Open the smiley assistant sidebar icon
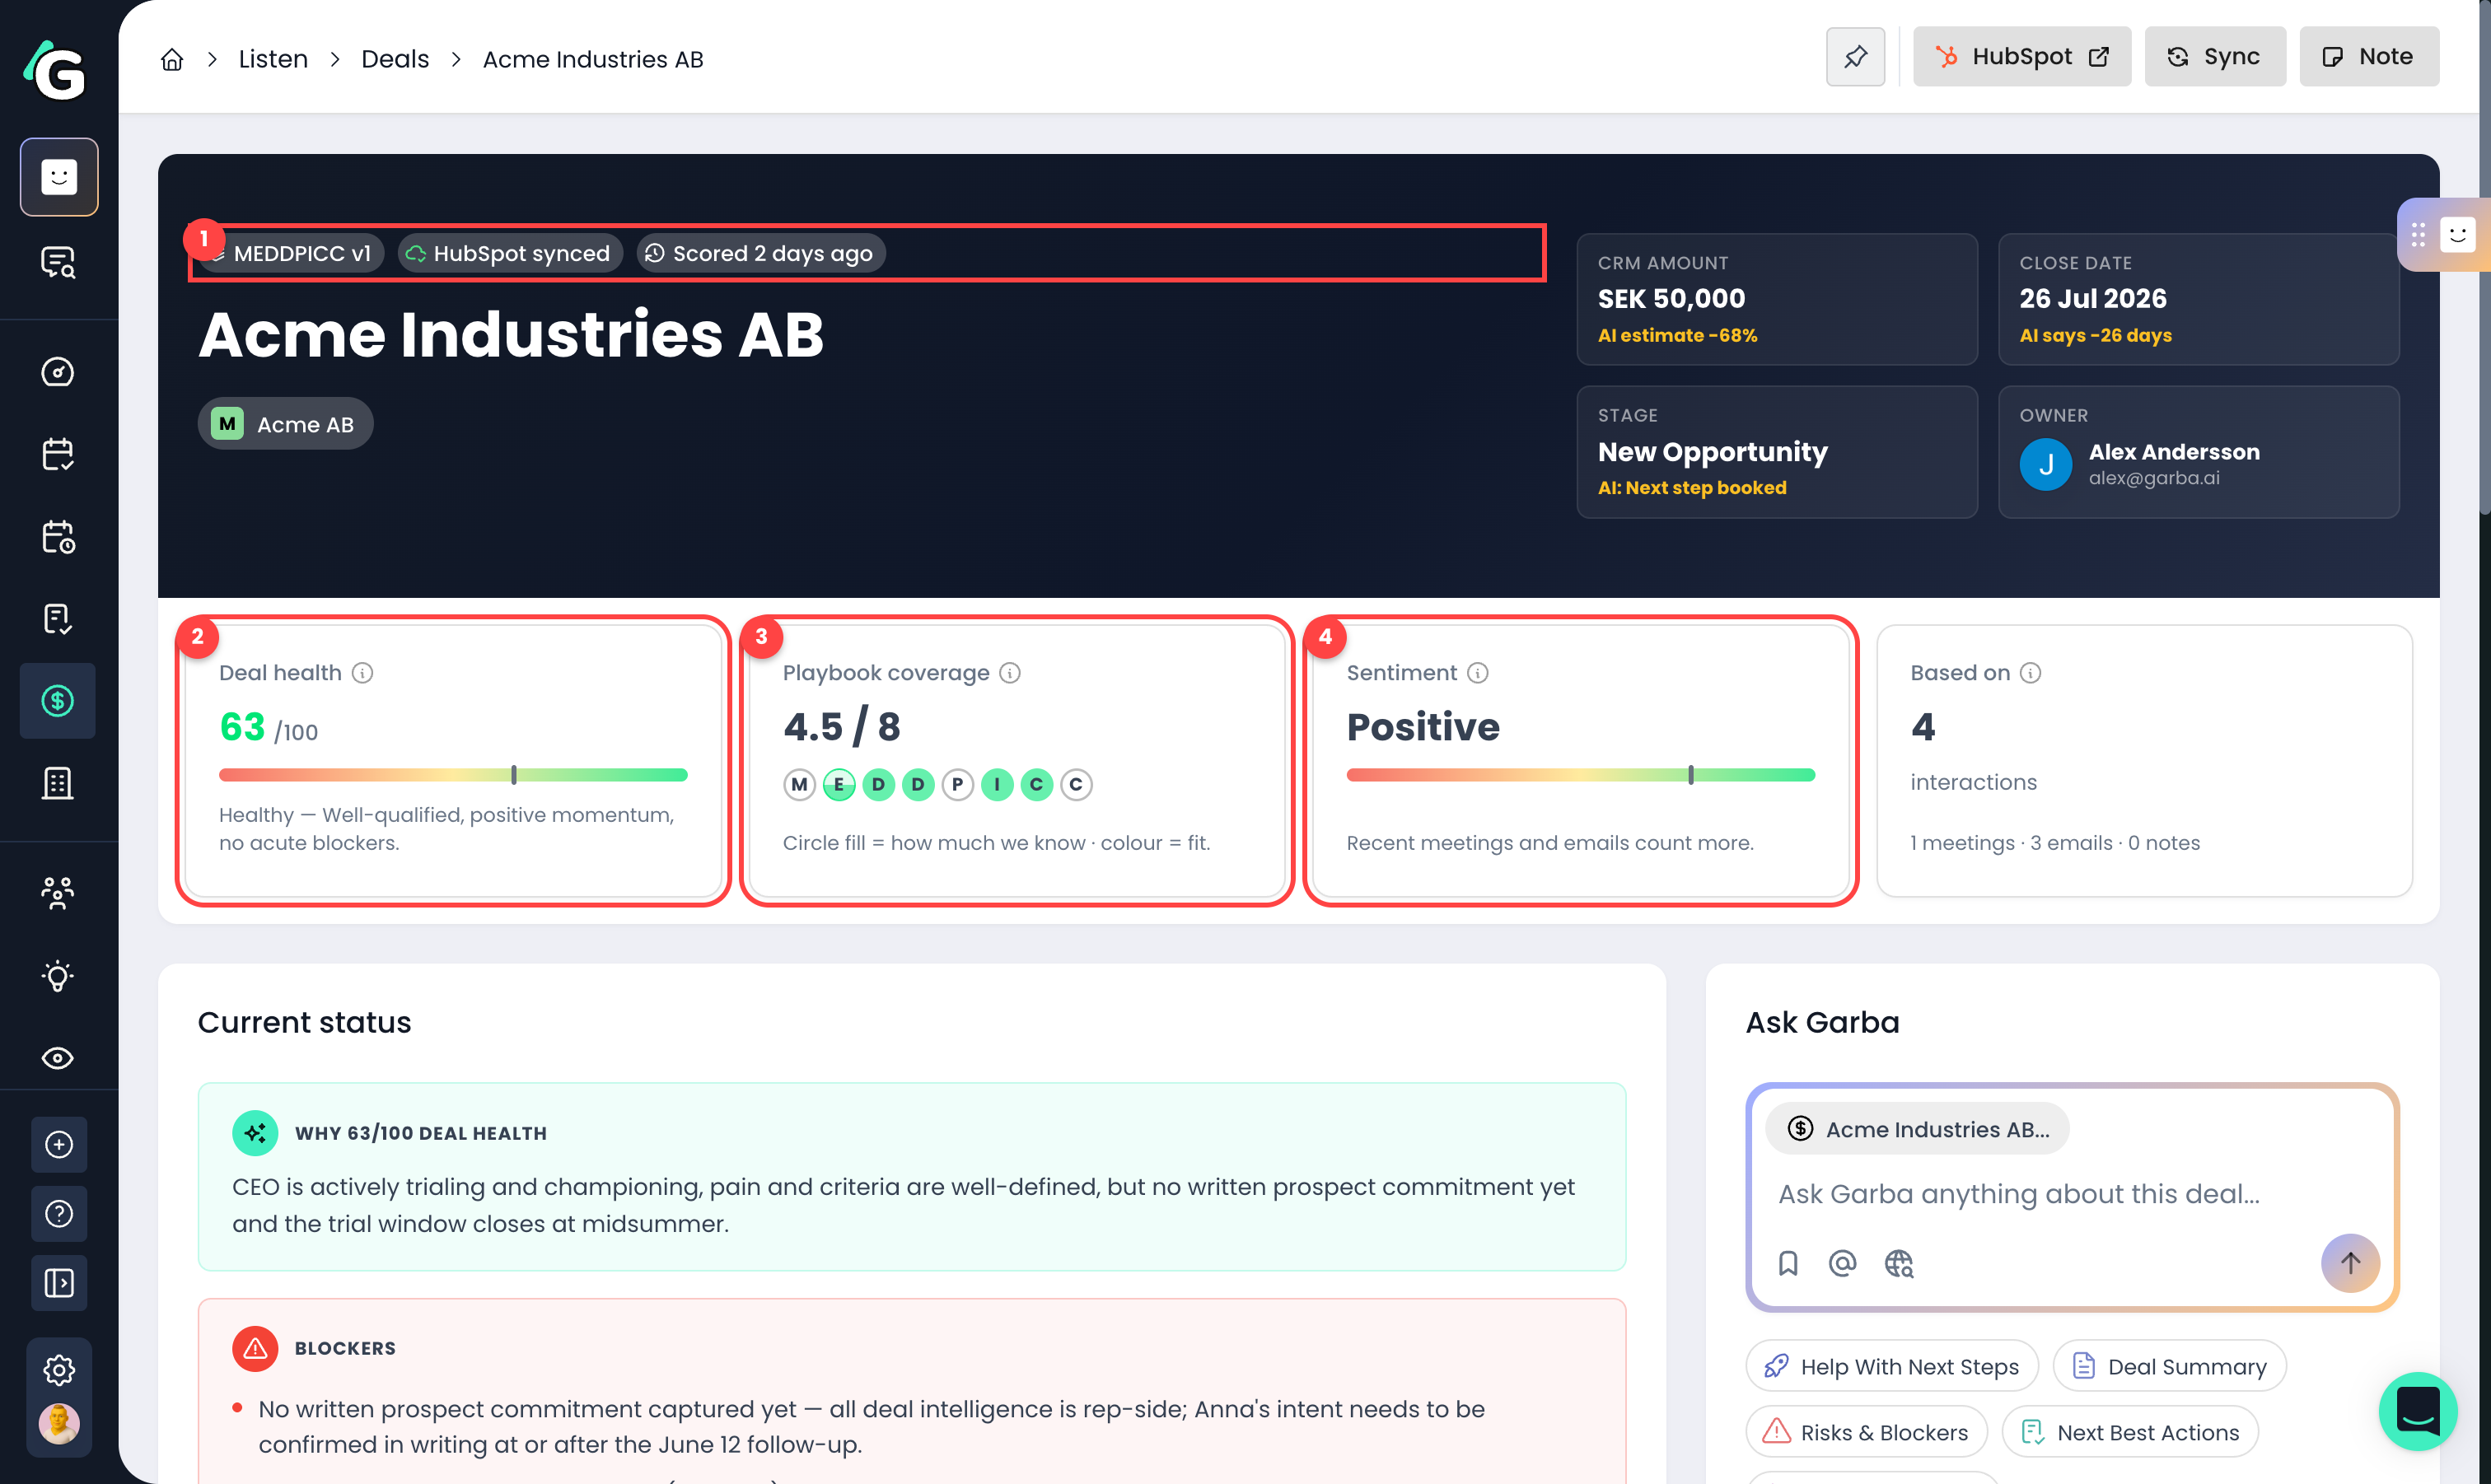 [x=59, y=177]
